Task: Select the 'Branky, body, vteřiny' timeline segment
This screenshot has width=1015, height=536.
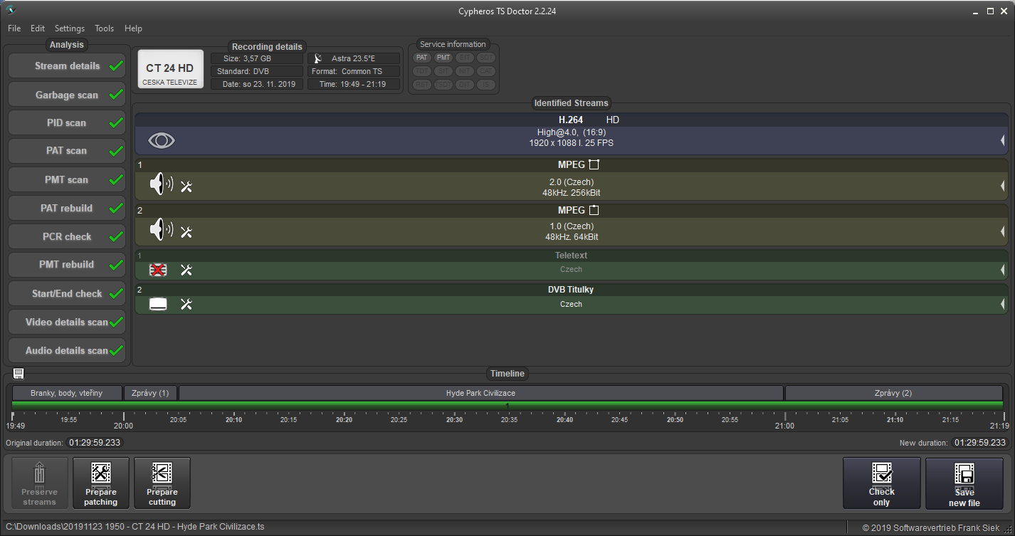Action: (67, 393)
